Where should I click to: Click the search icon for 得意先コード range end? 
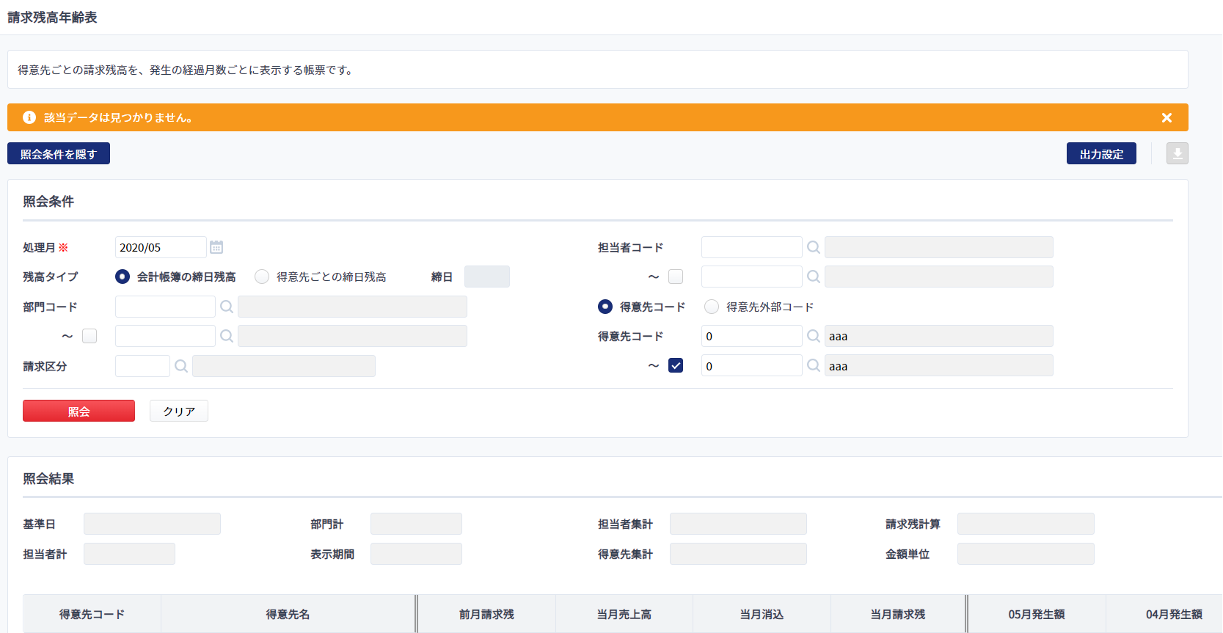pyautogui.click(x=814, y=365)
